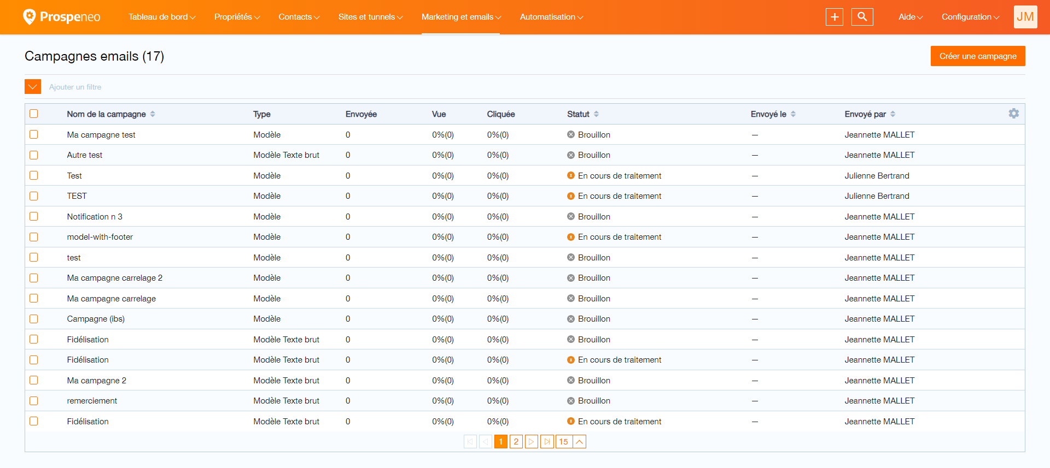Image resolution: width=1050 pixels, height=468 pixels.
Task: Expand the Propriétés dropdown
Action: coord(237,17)
